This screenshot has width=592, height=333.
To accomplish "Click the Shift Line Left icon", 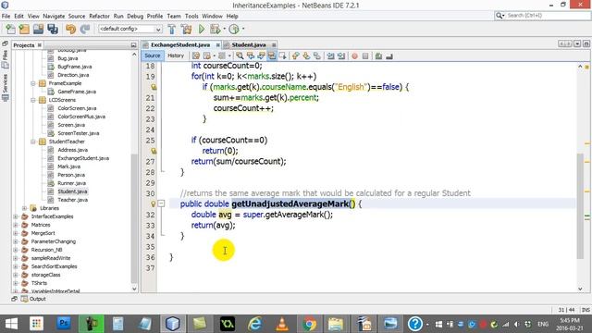I will click(330, 55).
